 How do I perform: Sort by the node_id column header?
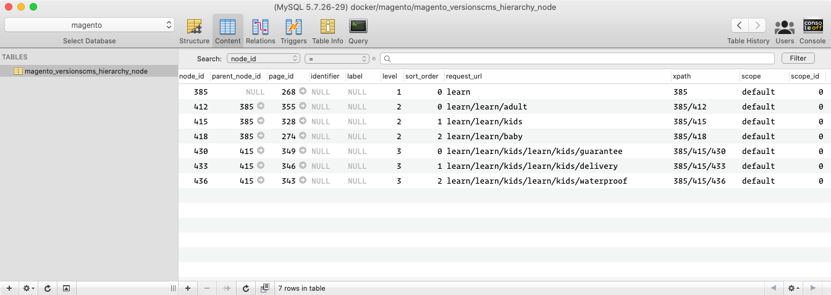pos(194,76)
